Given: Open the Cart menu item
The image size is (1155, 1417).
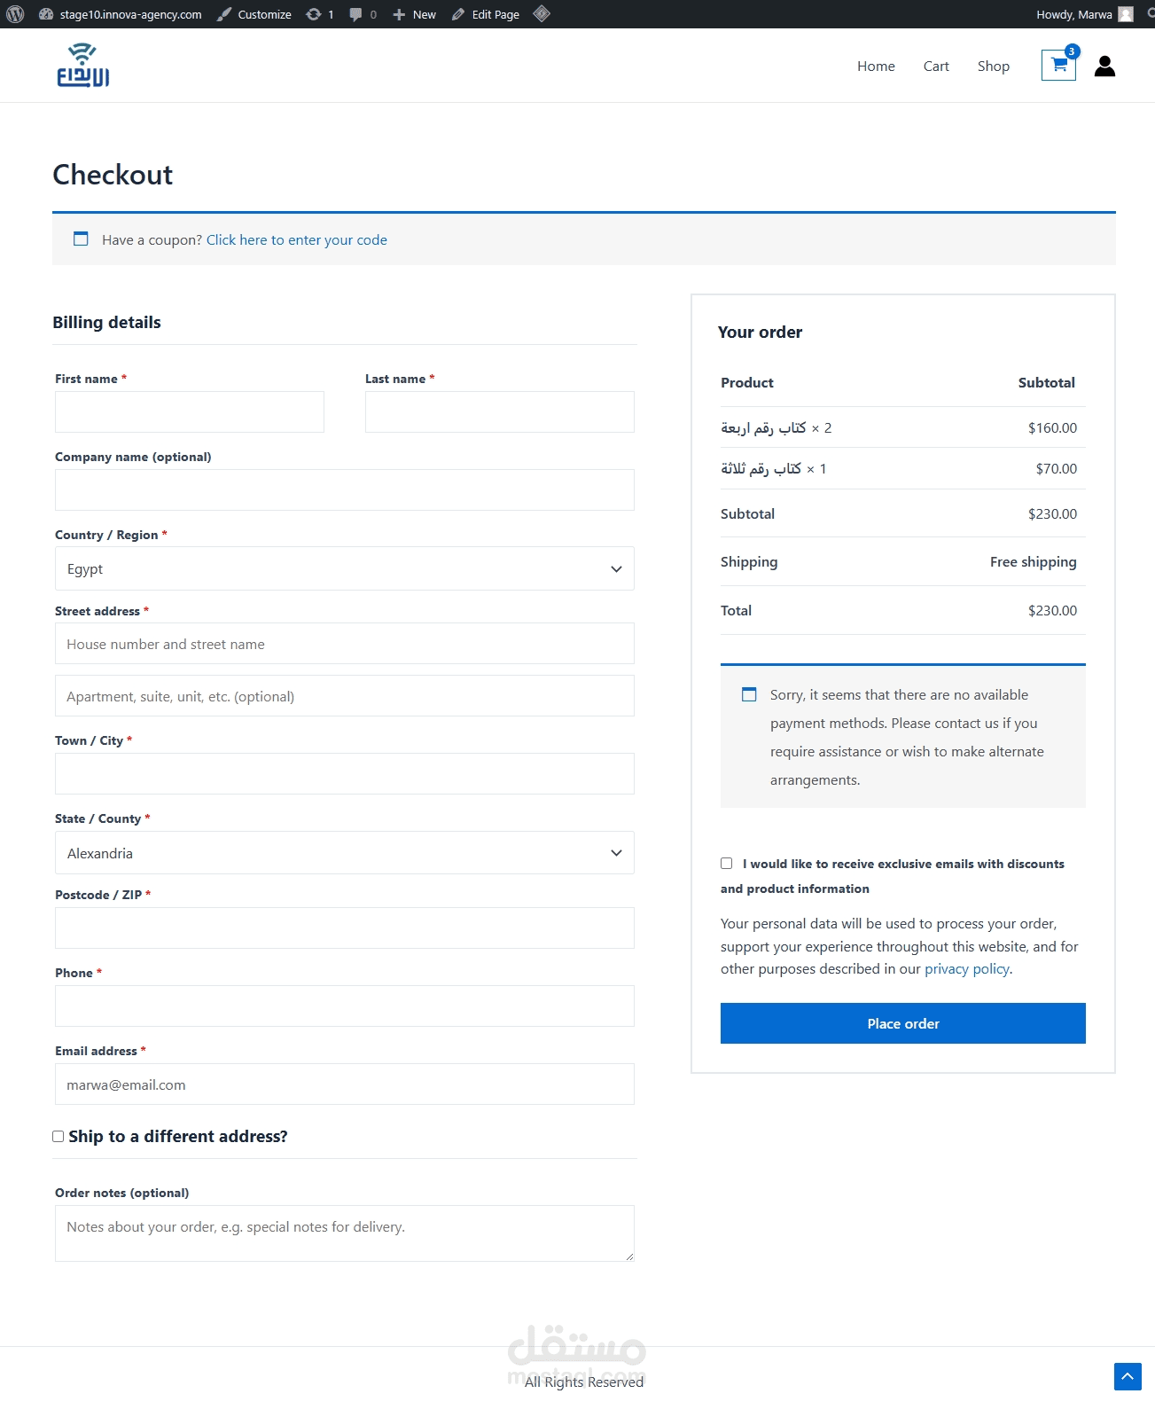Looking at the screenshot, I should click(936, 66).
